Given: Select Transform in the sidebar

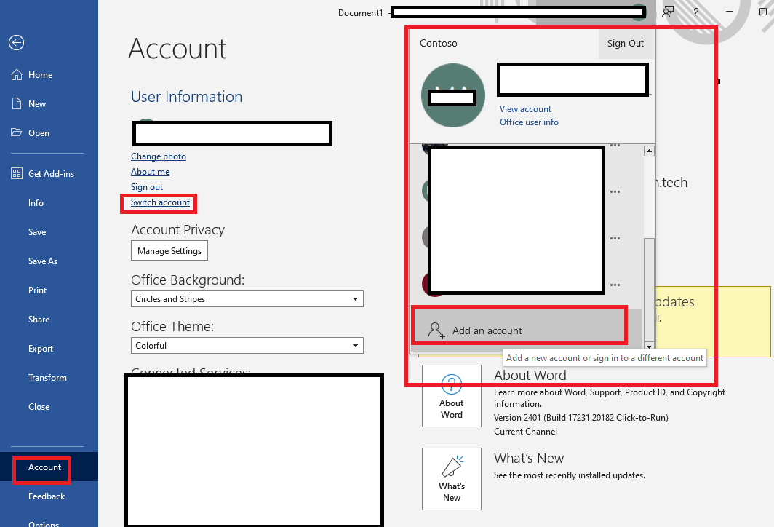Looking at the screenshot, I should point(49,378).
